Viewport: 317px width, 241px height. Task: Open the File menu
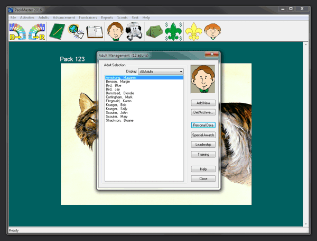pos(13,17)
